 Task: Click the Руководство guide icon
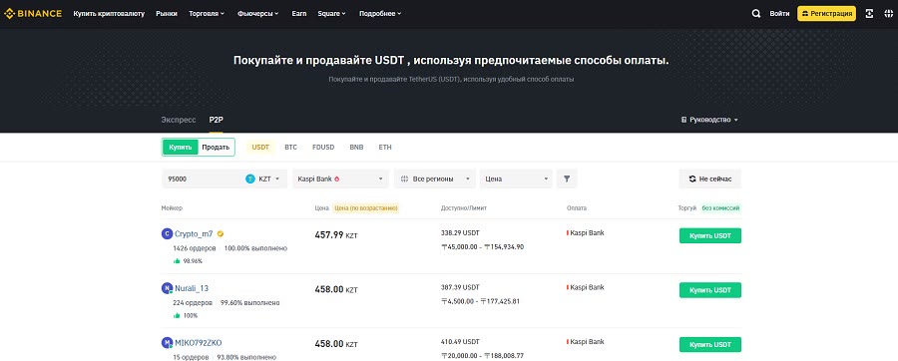coord(683,120)
